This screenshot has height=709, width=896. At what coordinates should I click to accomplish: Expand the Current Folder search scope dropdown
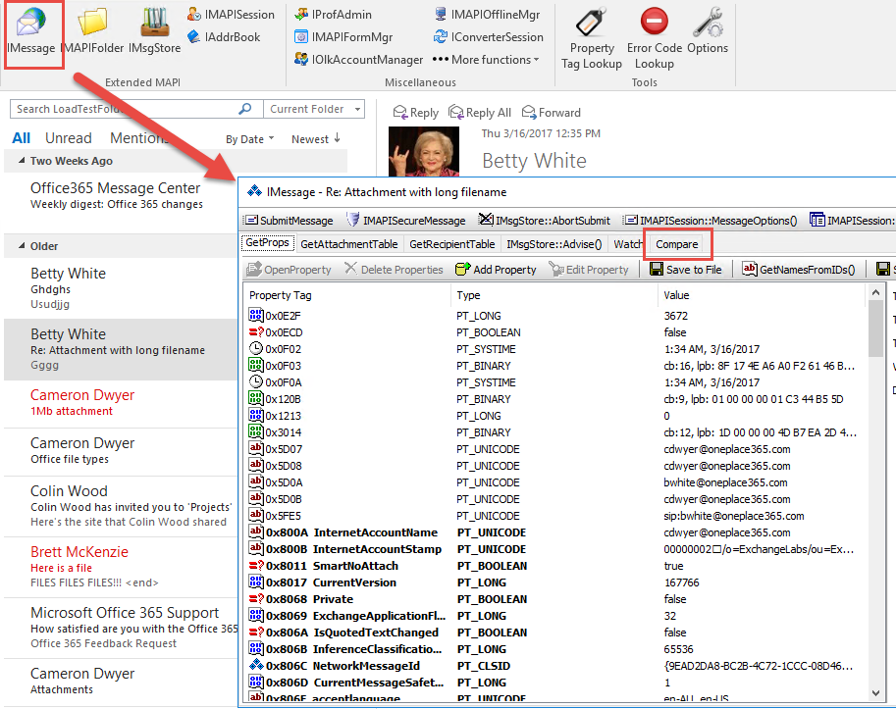coord(313,109)
